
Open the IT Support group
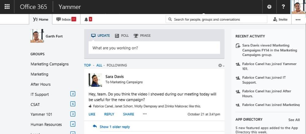pos(40,94)
